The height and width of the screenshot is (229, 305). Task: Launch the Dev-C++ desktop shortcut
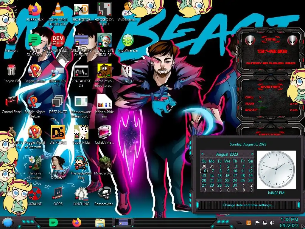[58, 41]
